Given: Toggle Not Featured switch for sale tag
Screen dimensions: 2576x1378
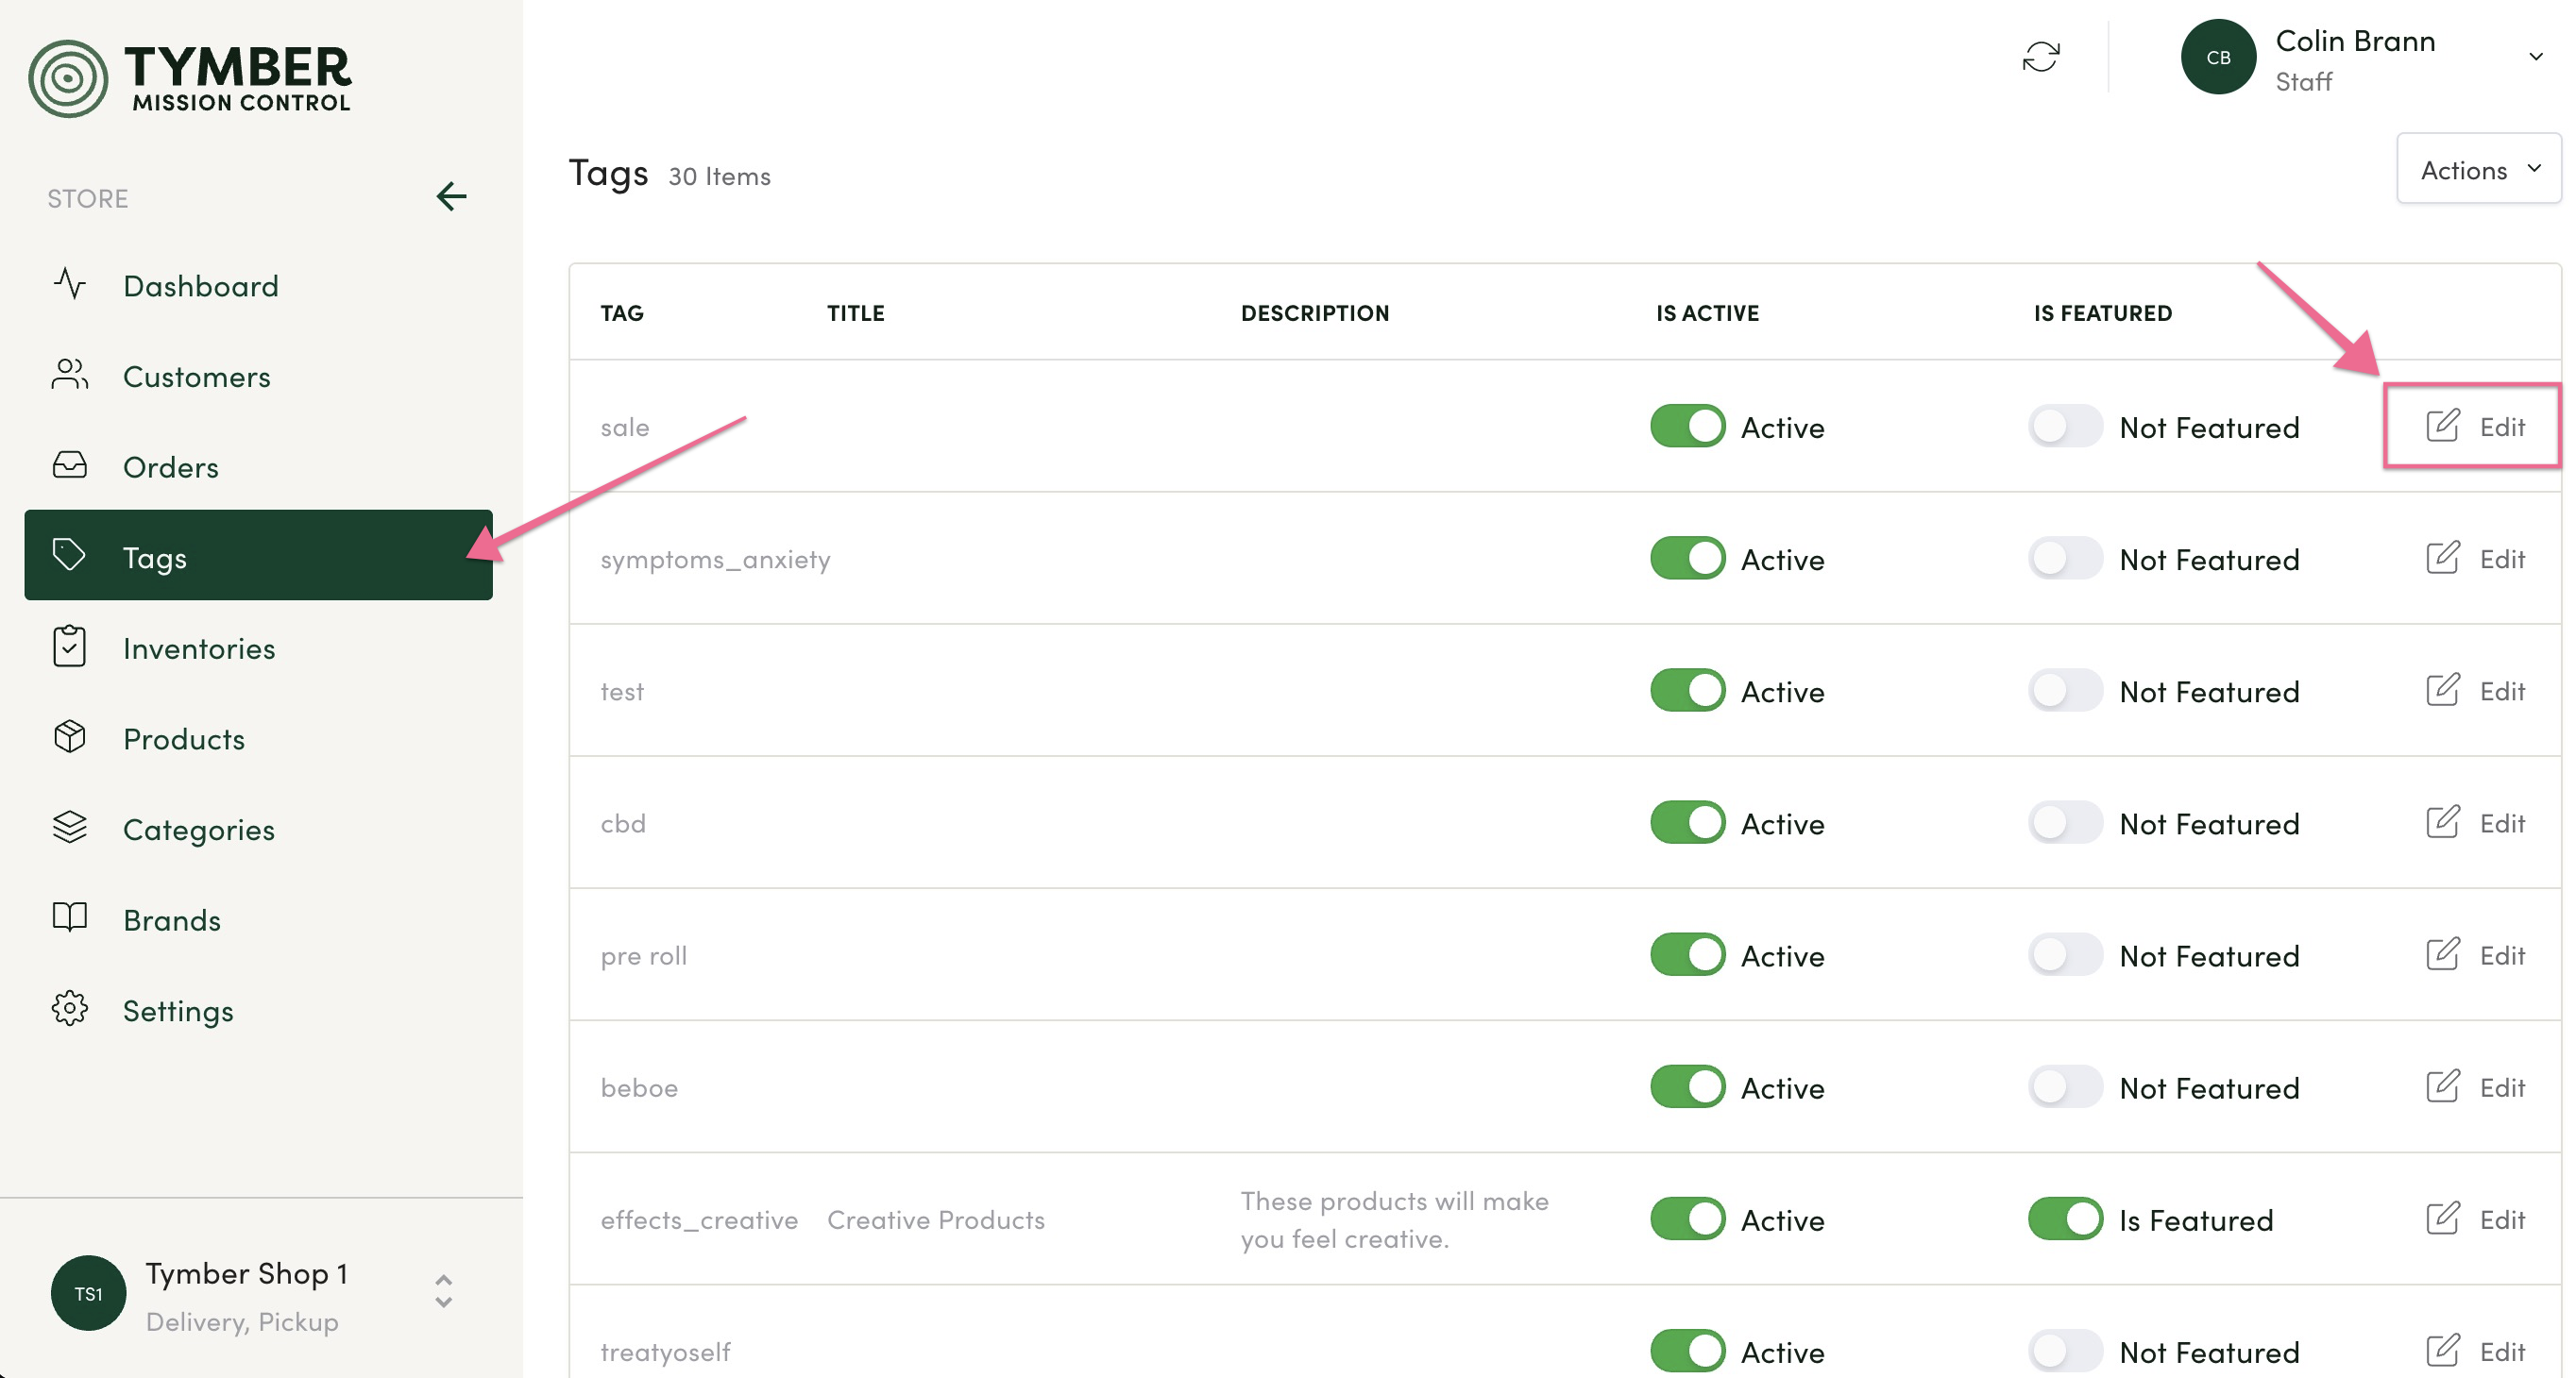Looking at the screenshot, I should (2065, 427).
